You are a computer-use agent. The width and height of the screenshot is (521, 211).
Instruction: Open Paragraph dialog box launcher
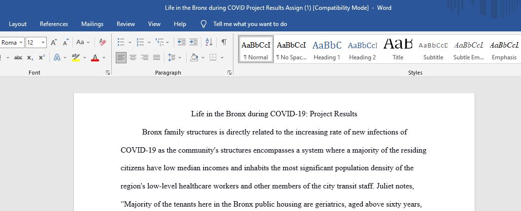229,73
